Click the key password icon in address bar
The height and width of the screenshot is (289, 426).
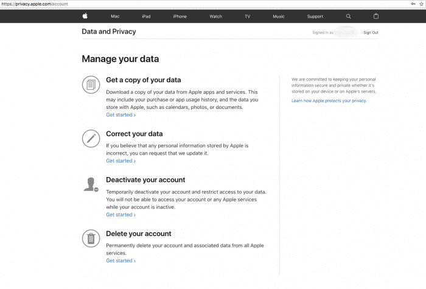(413, 4)
